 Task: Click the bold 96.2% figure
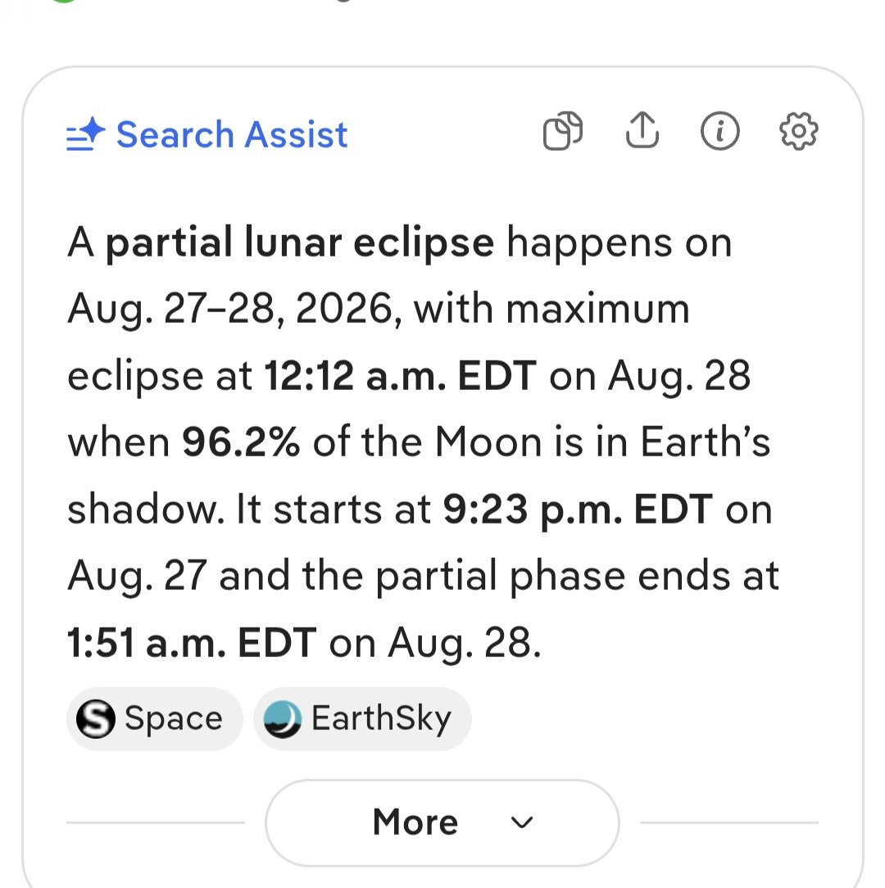[241, 442]
